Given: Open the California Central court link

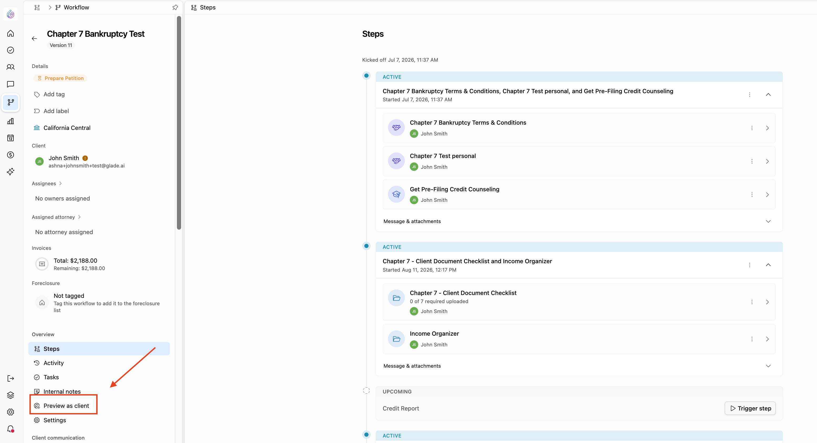Looking at the screenshot, I should point(62,128).
